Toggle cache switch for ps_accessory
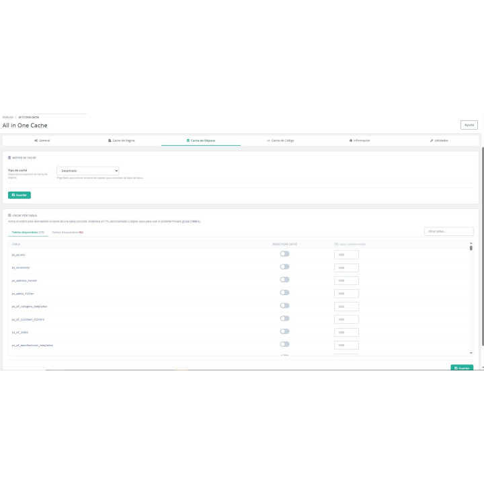This screenshot has width=484, height=484. coord(284,267)
